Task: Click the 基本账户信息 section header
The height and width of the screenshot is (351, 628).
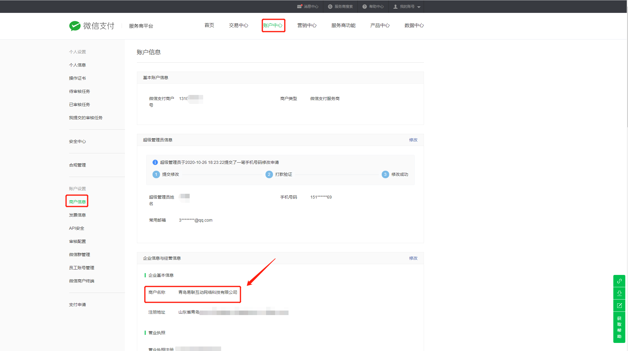Action: click(156, 78)
